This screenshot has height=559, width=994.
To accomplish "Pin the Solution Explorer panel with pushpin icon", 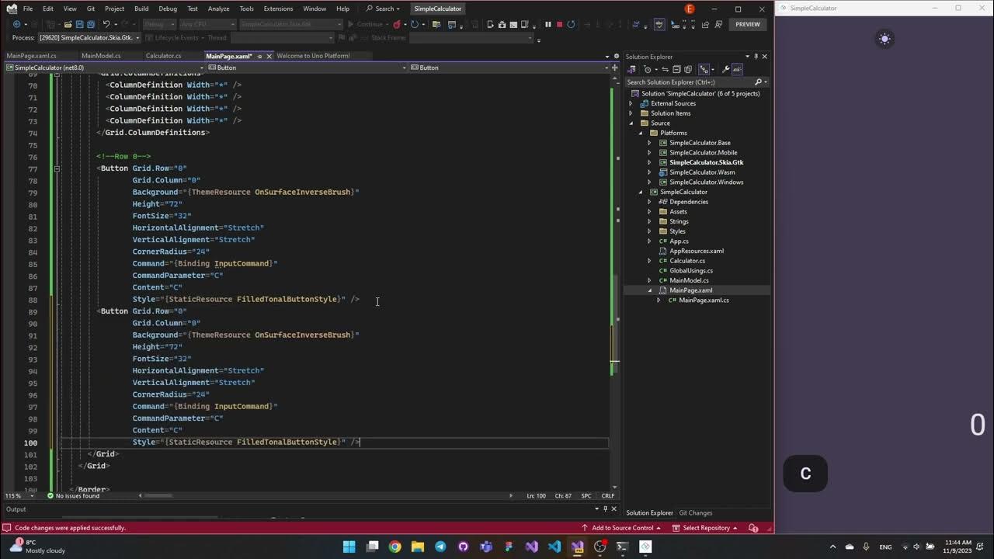I will (x=756, y=57).
